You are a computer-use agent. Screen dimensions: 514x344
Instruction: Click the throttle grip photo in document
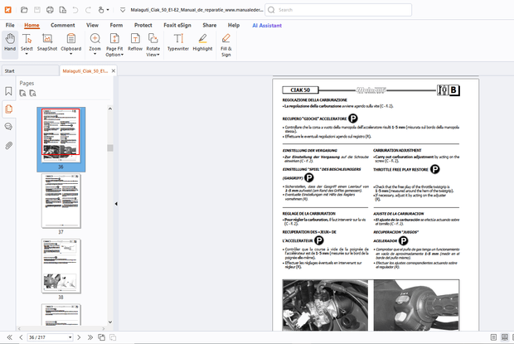click(416, 305)
